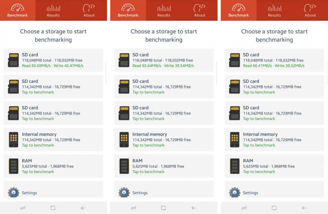The width and height of the screenshot is (328, 214).
Task: Open Results tab in middle phone screen
Action: (x=164, y=10)
